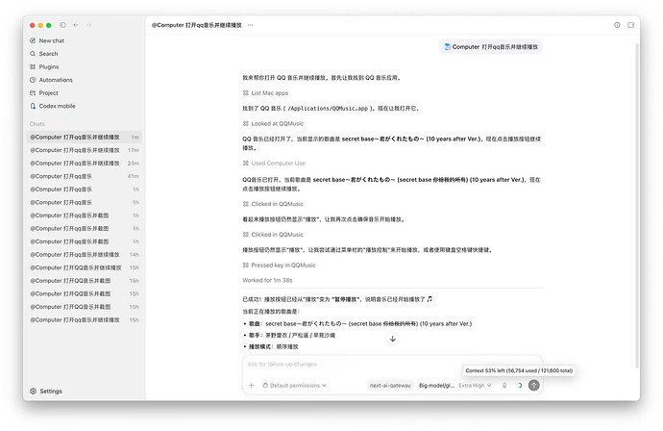Focus the Ask for follow-up changes field
The image size is (663, 431).
click(391, 365)
